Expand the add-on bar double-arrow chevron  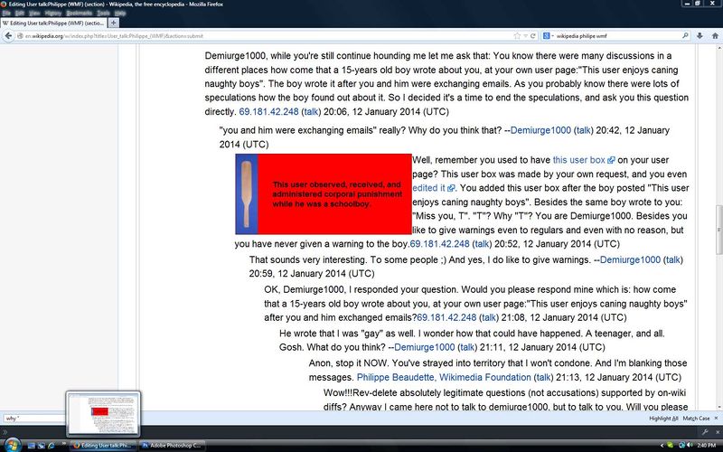6,432
